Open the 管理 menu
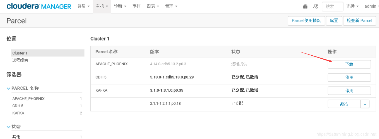This screenshot has width=379, height=139. click(x=171, y=6)
